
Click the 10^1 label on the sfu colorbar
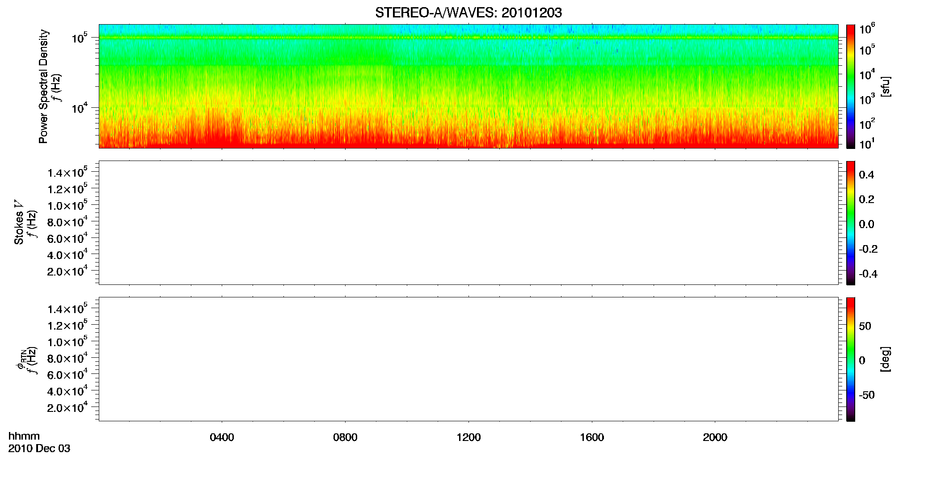(x=867, y=144)
